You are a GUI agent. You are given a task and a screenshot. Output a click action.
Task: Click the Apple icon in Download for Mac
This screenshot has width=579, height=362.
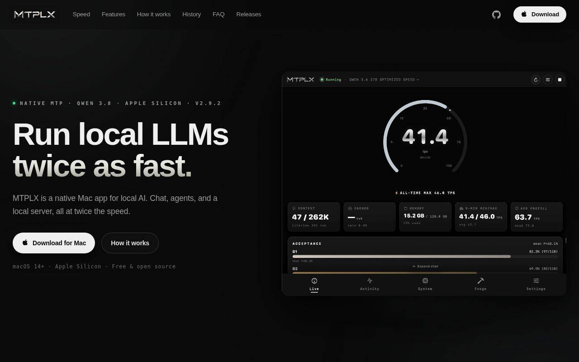pos(25,243)
